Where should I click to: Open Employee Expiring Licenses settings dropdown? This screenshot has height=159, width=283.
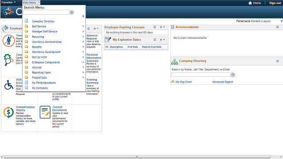pyautogui.click(x=162, y=27)
